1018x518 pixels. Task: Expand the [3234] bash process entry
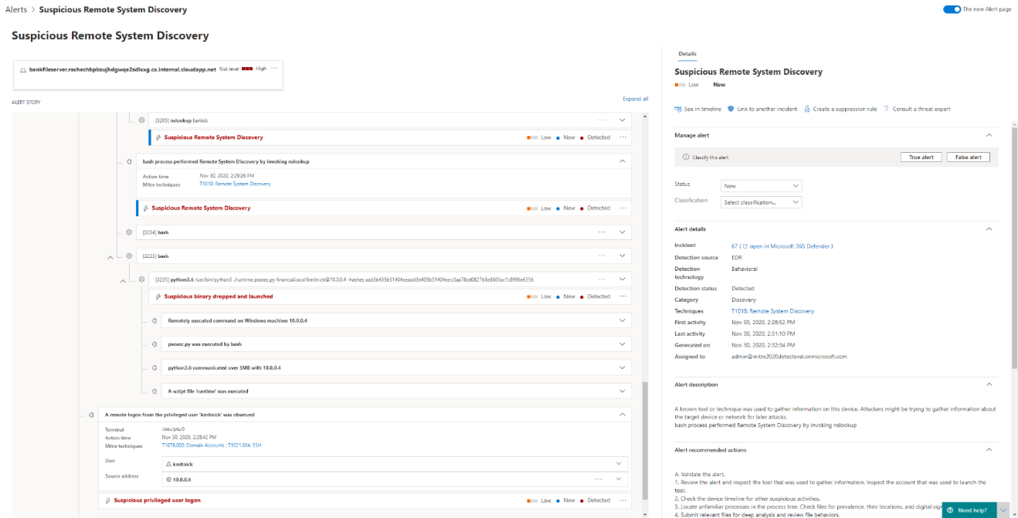[x=623, y=232]
